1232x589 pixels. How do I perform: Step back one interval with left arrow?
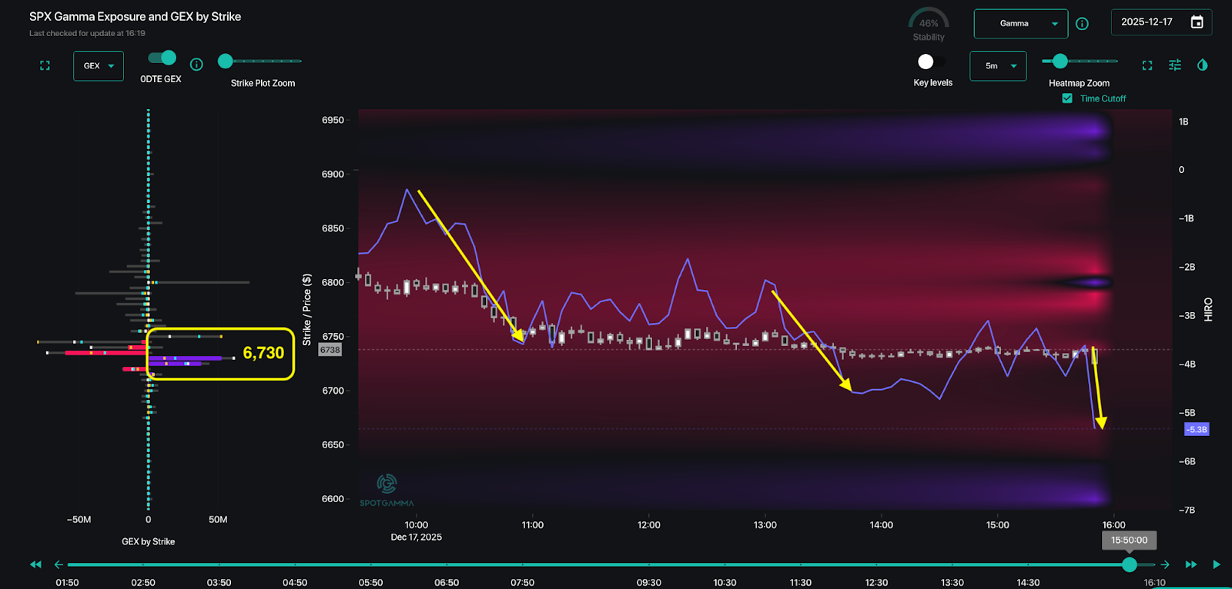[59, 564]
